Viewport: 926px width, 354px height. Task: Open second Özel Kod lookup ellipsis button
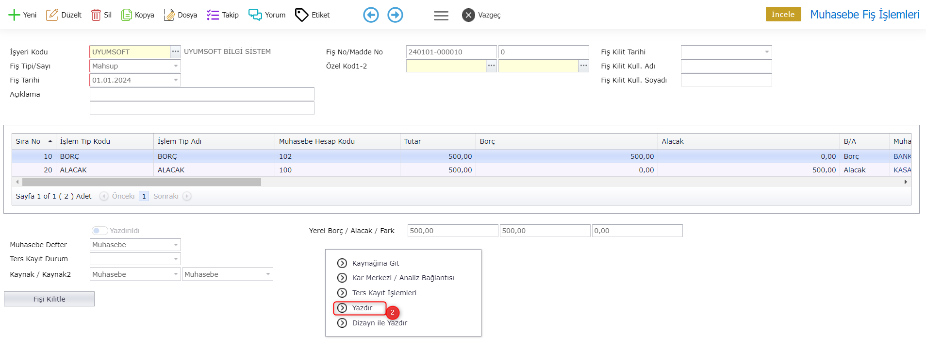pyautogui.click(x=583, y=66)
